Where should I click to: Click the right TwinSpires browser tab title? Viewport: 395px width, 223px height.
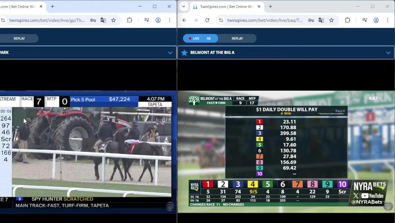[226, 7]
